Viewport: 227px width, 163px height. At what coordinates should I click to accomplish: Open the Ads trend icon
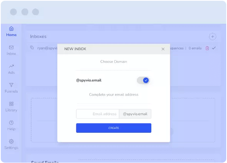(x=11, y=66)
